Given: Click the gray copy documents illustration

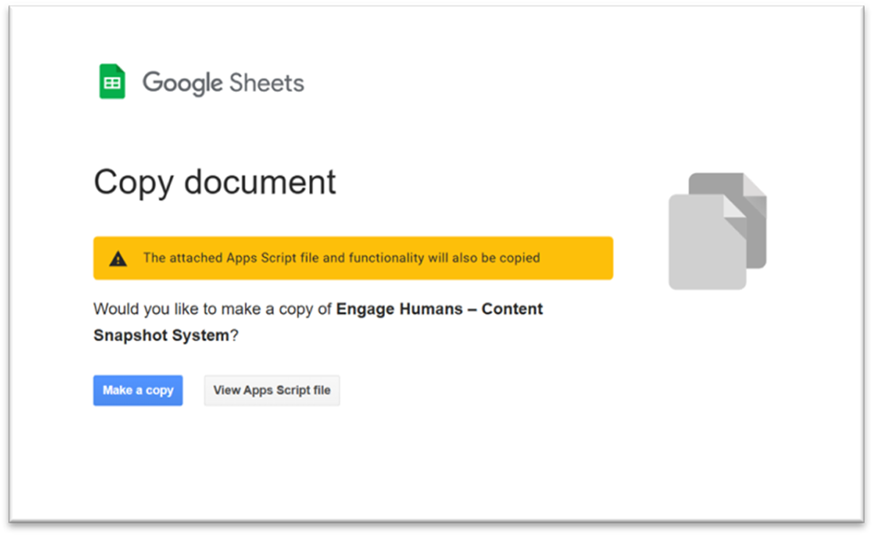Looking at the screenshot, I should [717, 231].
